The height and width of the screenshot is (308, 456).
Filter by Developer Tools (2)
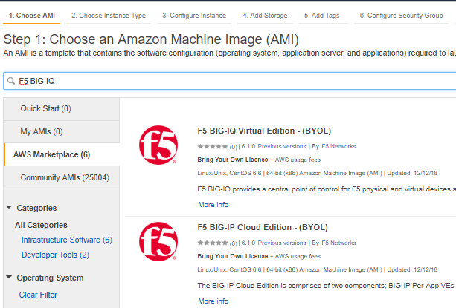[x=55, y=255]
